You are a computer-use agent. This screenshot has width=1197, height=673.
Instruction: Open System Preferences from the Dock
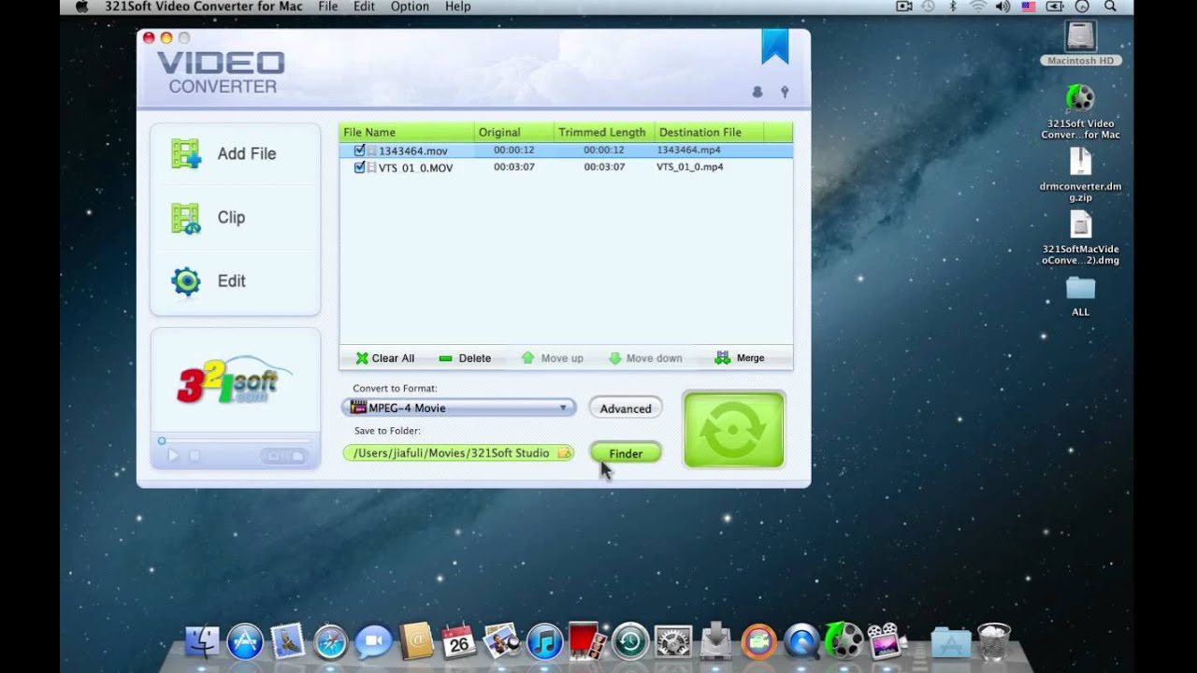coord(673,641)
